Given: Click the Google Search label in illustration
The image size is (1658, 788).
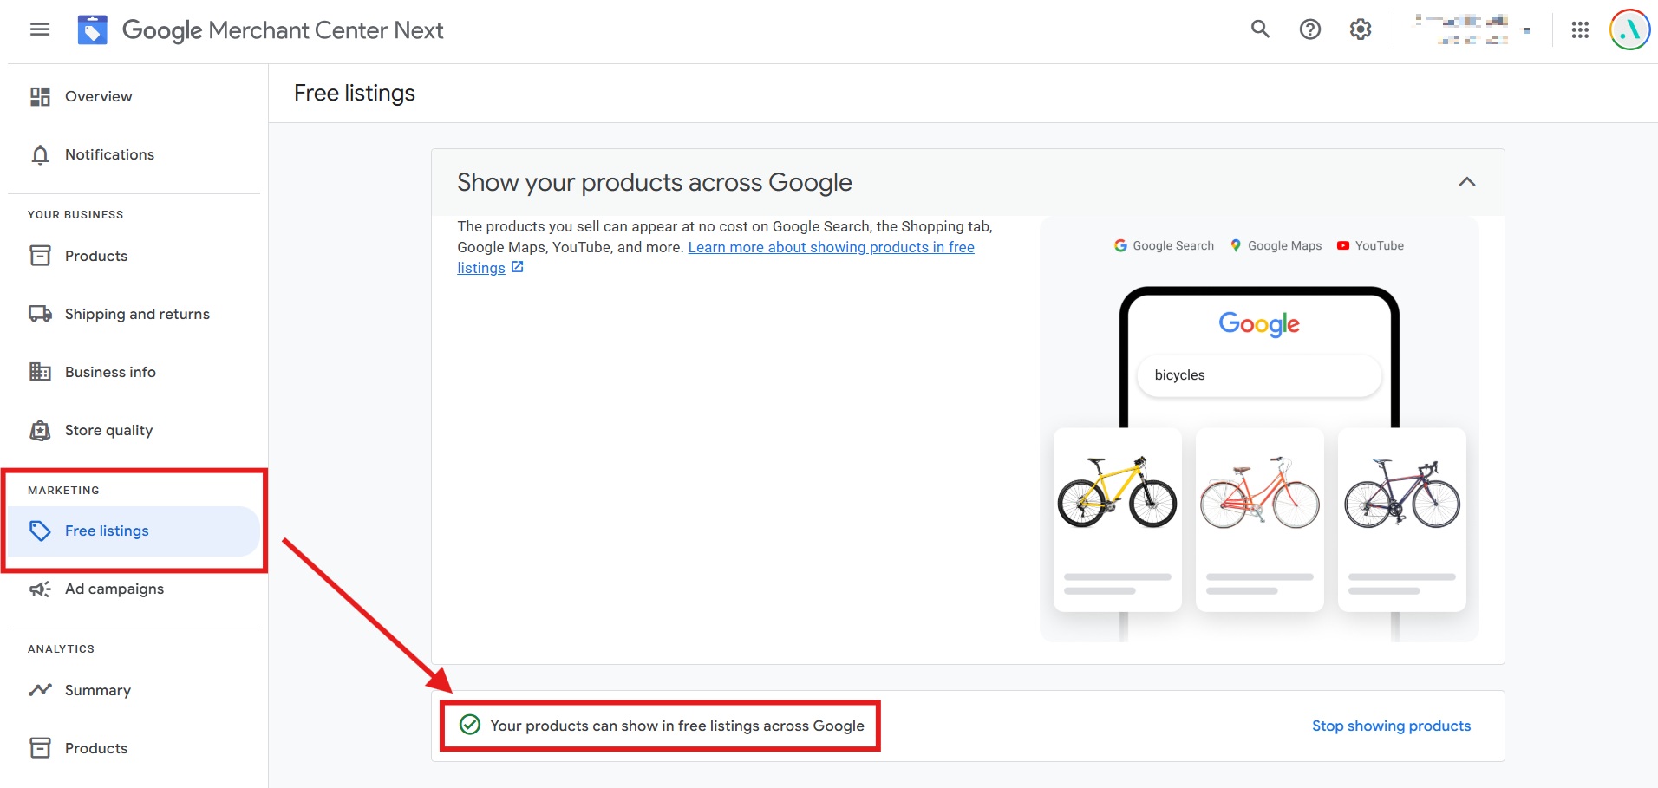Looking at the screenshot, I should [x=1164, y=246].
